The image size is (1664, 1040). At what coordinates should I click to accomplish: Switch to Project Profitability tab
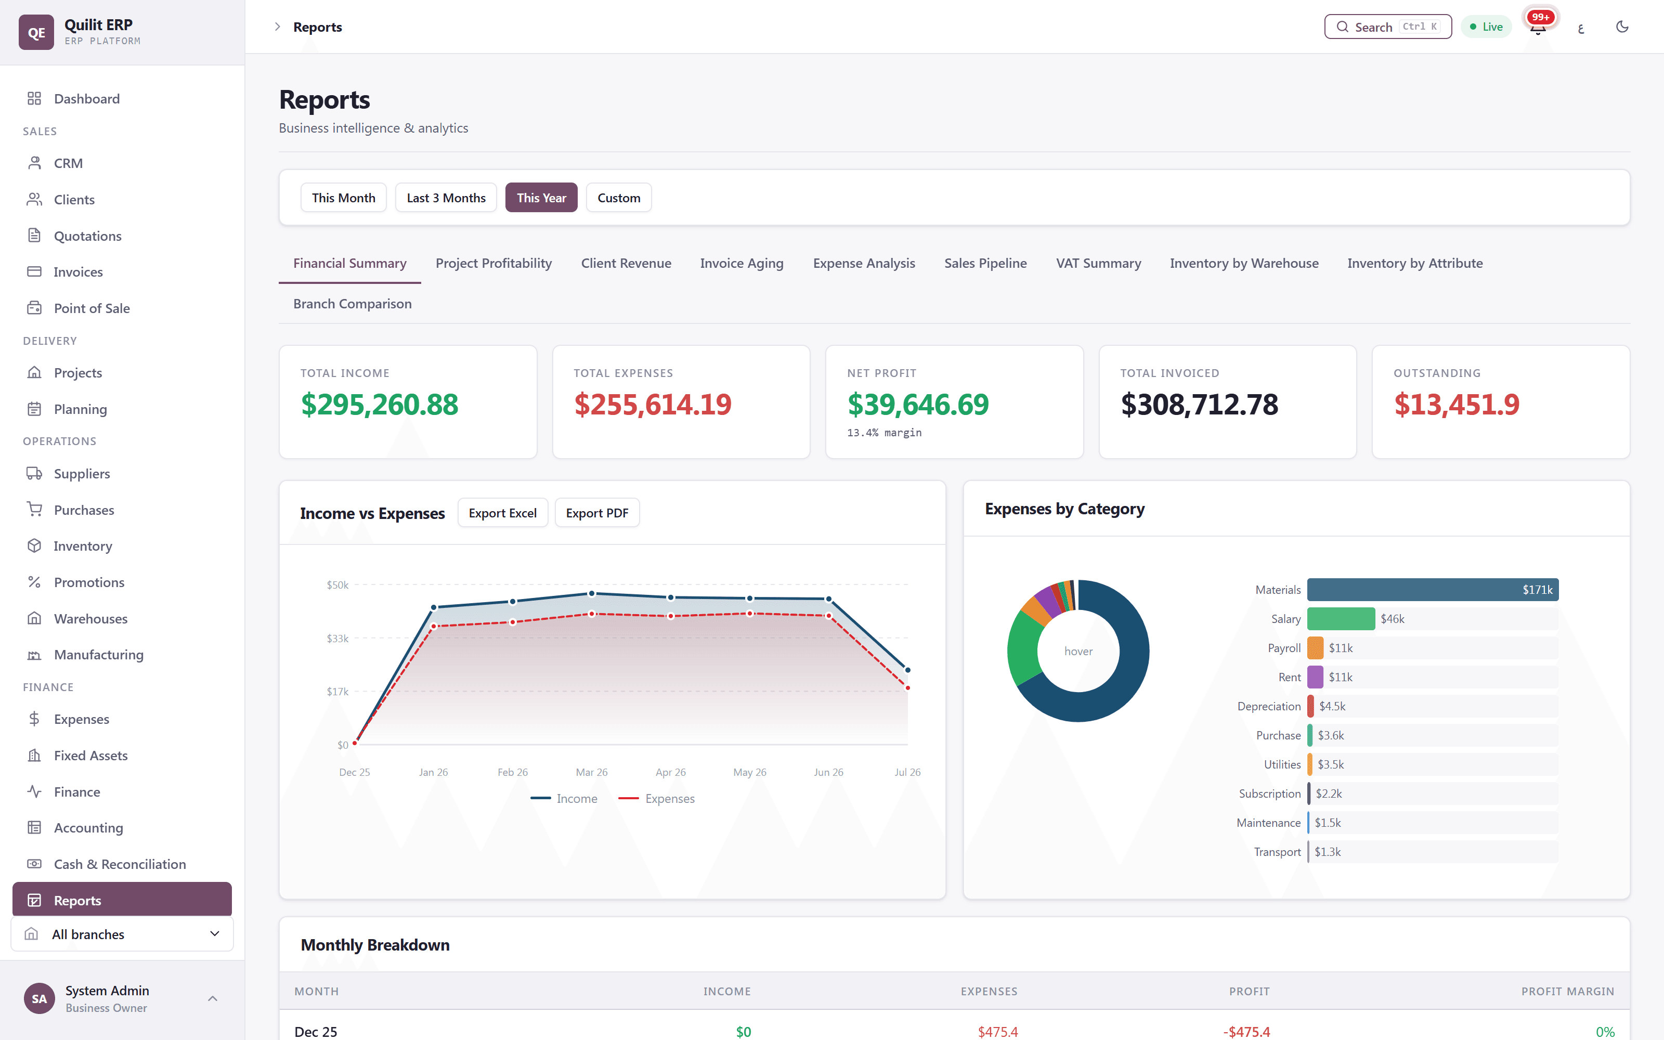click(x=493, y=264)
